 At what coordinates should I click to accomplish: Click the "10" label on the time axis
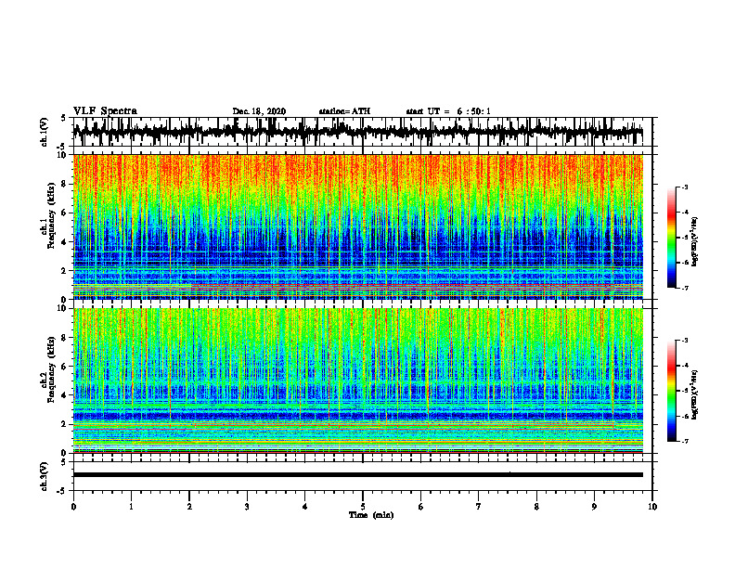click(652, 507)
